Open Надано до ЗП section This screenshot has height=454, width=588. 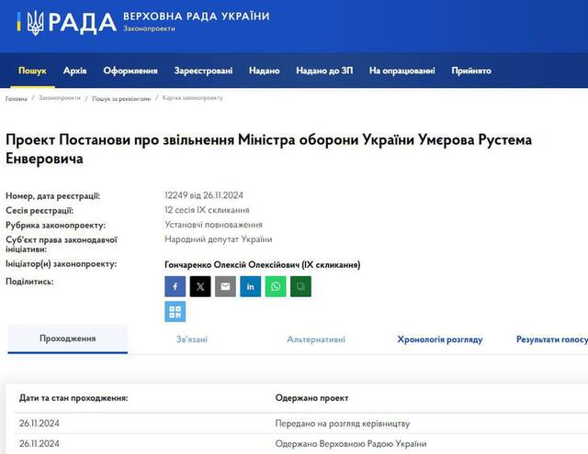coord(323,71)
